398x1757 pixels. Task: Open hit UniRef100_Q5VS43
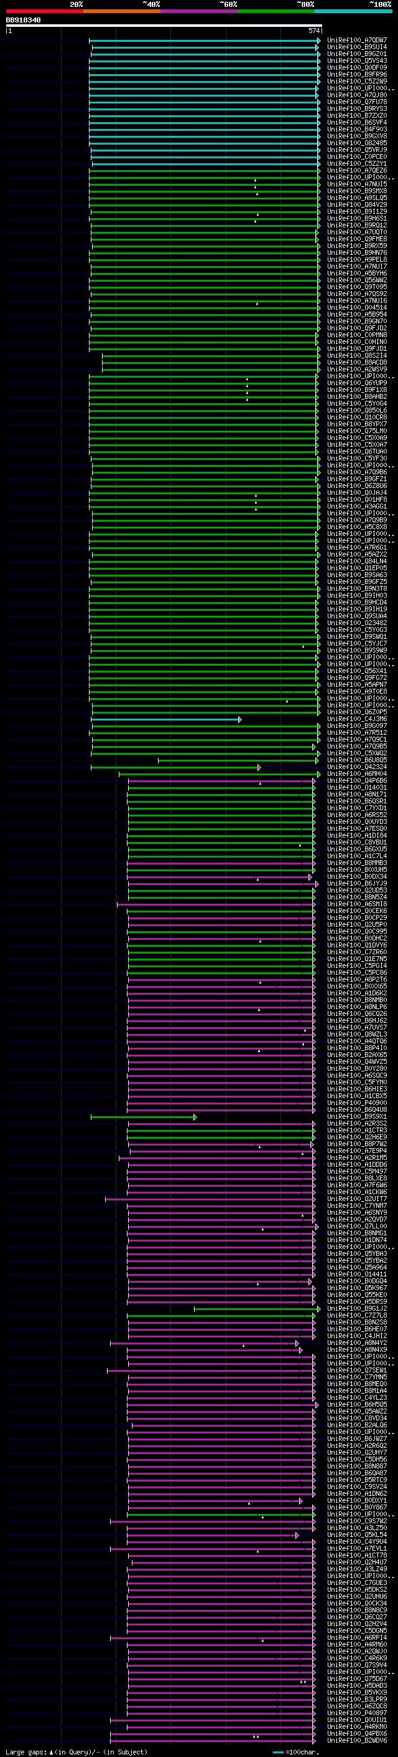357,60
